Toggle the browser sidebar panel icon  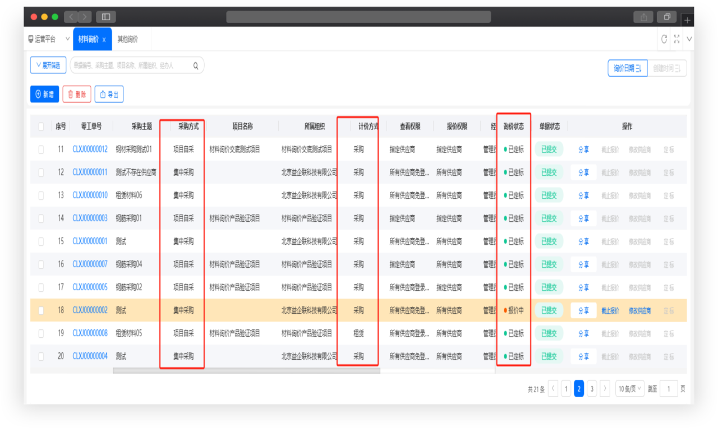[x=106, y=17]
